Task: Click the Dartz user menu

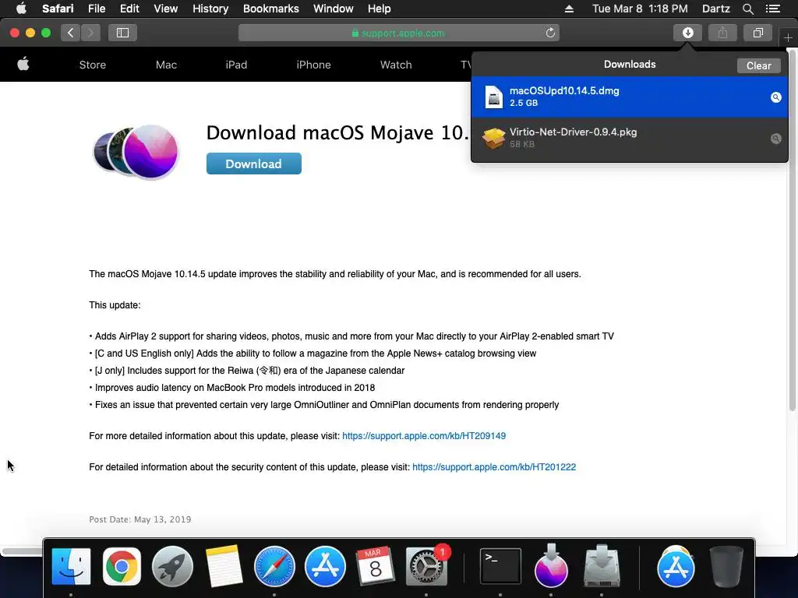Action: point(715,9)
